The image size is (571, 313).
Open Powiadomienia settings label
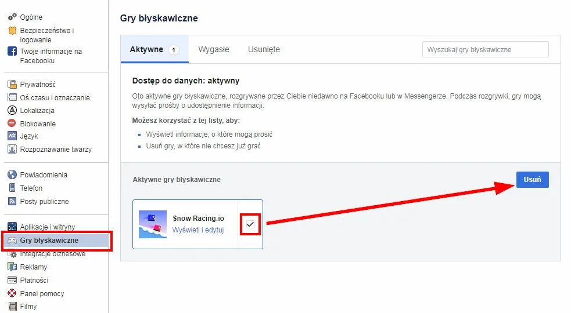[x=44, y=174]
